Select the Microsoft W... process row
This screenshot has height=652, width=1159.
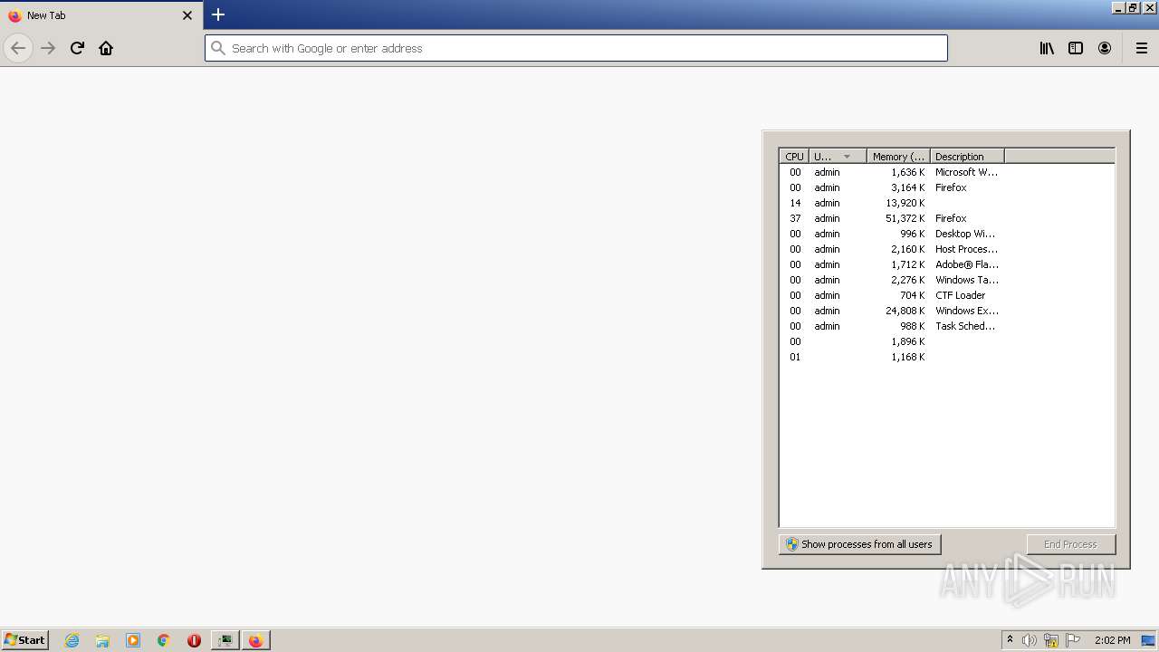[x=946, y=172]
